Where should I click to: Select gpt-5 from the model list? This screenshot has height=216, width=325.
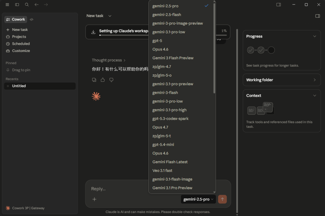click(157, 41)
